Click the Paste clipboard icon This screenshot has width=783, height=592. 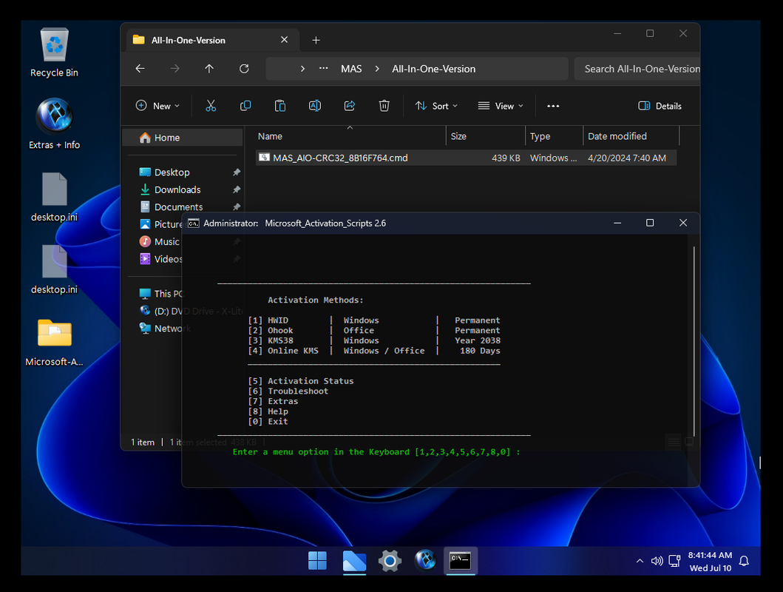click(280, 106)
